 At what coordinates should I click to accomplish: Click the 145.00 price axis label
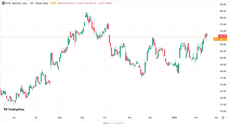223,65
